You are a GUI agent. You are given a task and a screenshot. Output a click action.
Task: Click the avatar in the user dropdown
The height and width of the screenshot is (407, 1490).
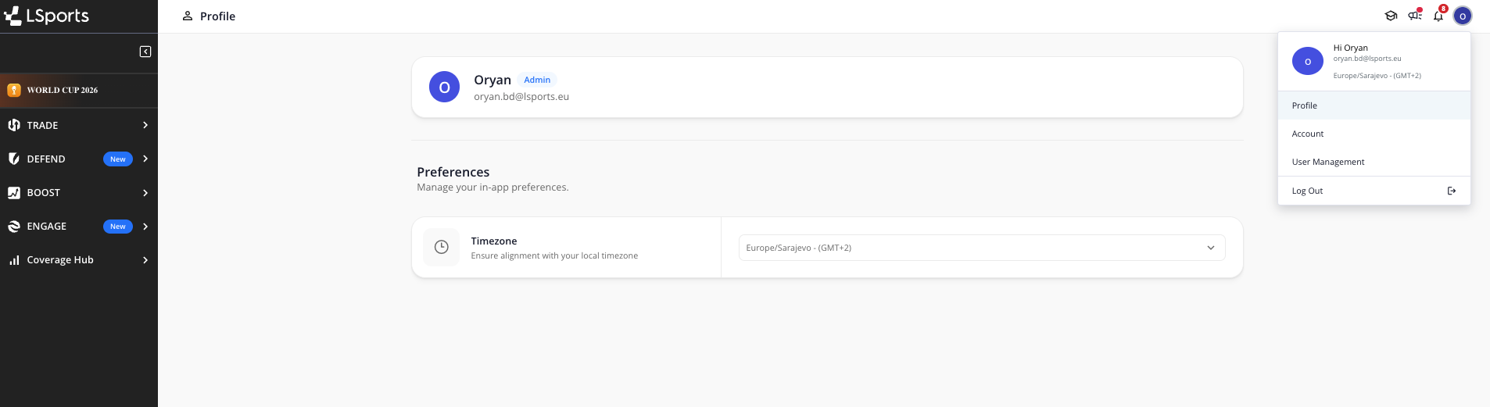(1308, 61)
